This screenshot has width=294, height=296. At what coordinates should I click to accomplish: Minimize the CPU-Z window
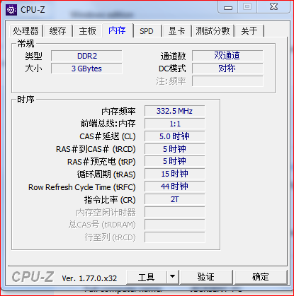point(228,7)
